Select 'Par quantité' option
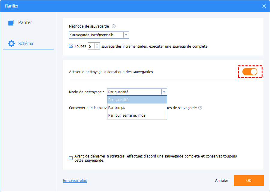Viewport: 270px width, 192px height. pos(137,100)
